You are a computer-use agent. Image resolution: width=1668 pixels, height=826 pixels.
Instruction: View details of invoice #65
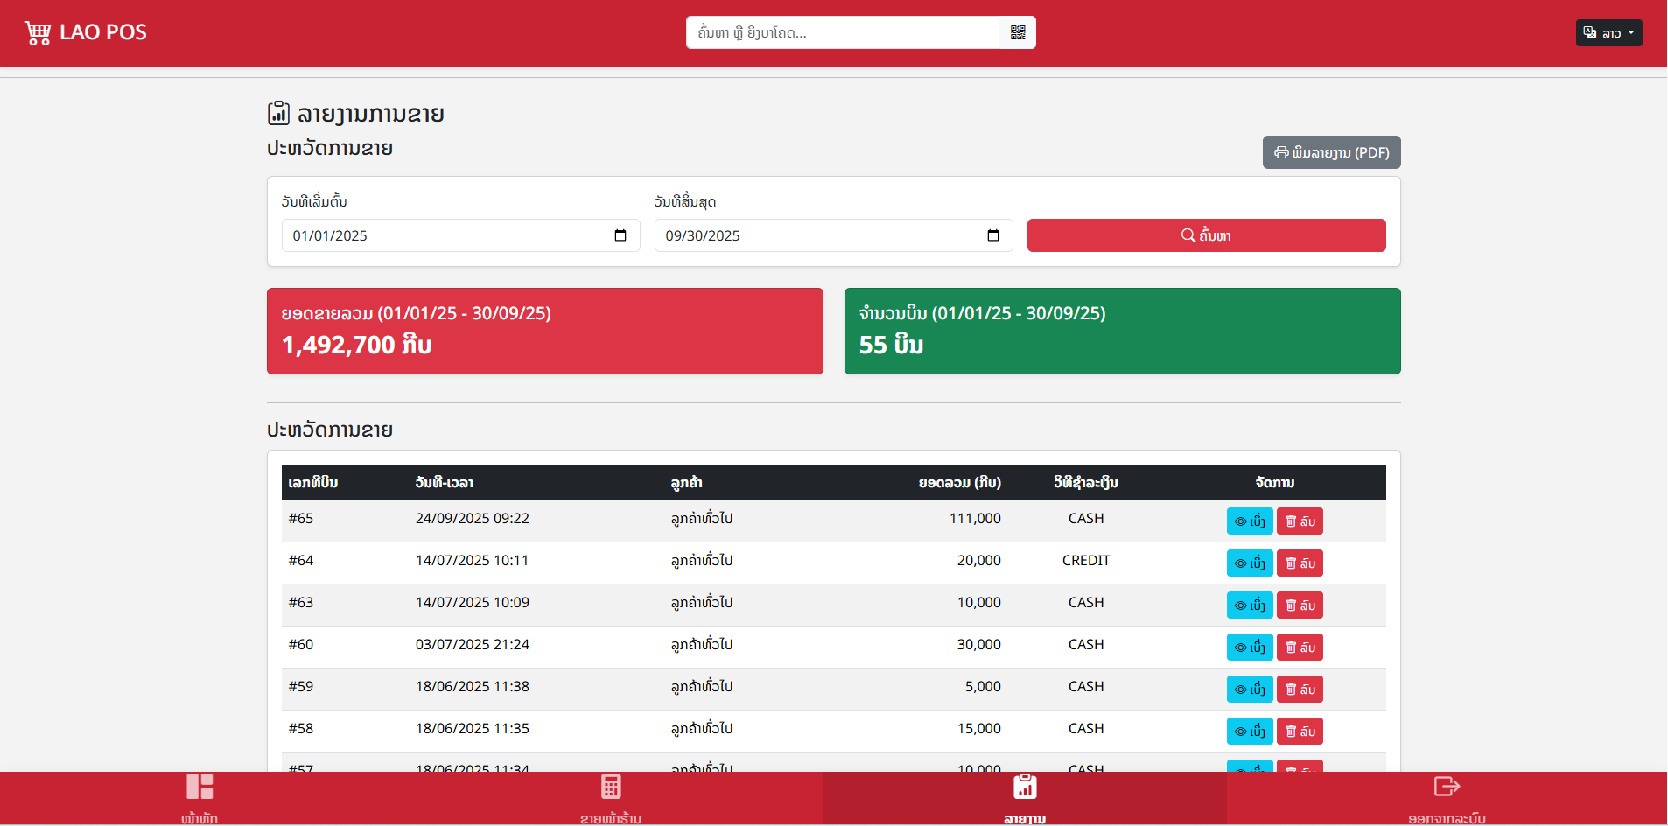coord(1249,521)
